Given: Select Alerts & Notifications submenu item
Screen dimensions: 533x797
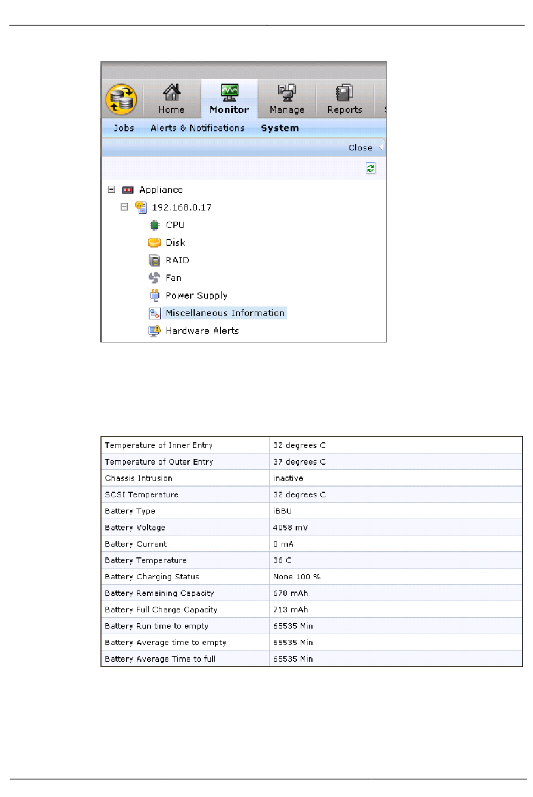Looking at the screenshot, I should click(197, 128).
